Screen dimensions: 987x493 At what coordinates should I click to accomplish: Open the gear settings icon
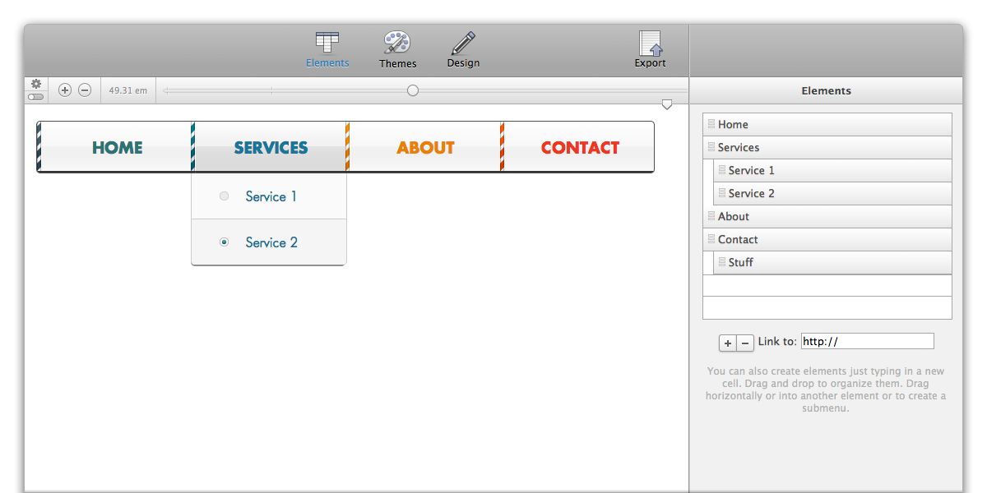36,84
